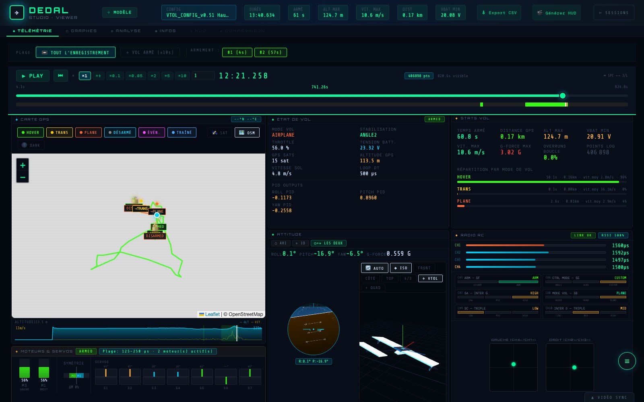Toggle ÉVÉN. event markers on map
This screenshot has height=402, width=644.
(x=152, y=133)
